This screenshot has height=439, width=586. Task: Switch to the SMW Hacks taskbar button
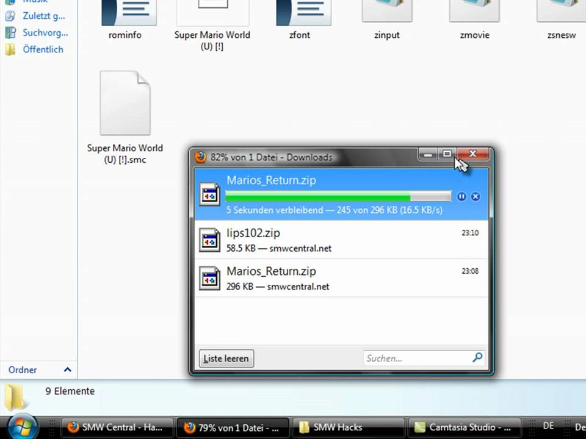349,427
